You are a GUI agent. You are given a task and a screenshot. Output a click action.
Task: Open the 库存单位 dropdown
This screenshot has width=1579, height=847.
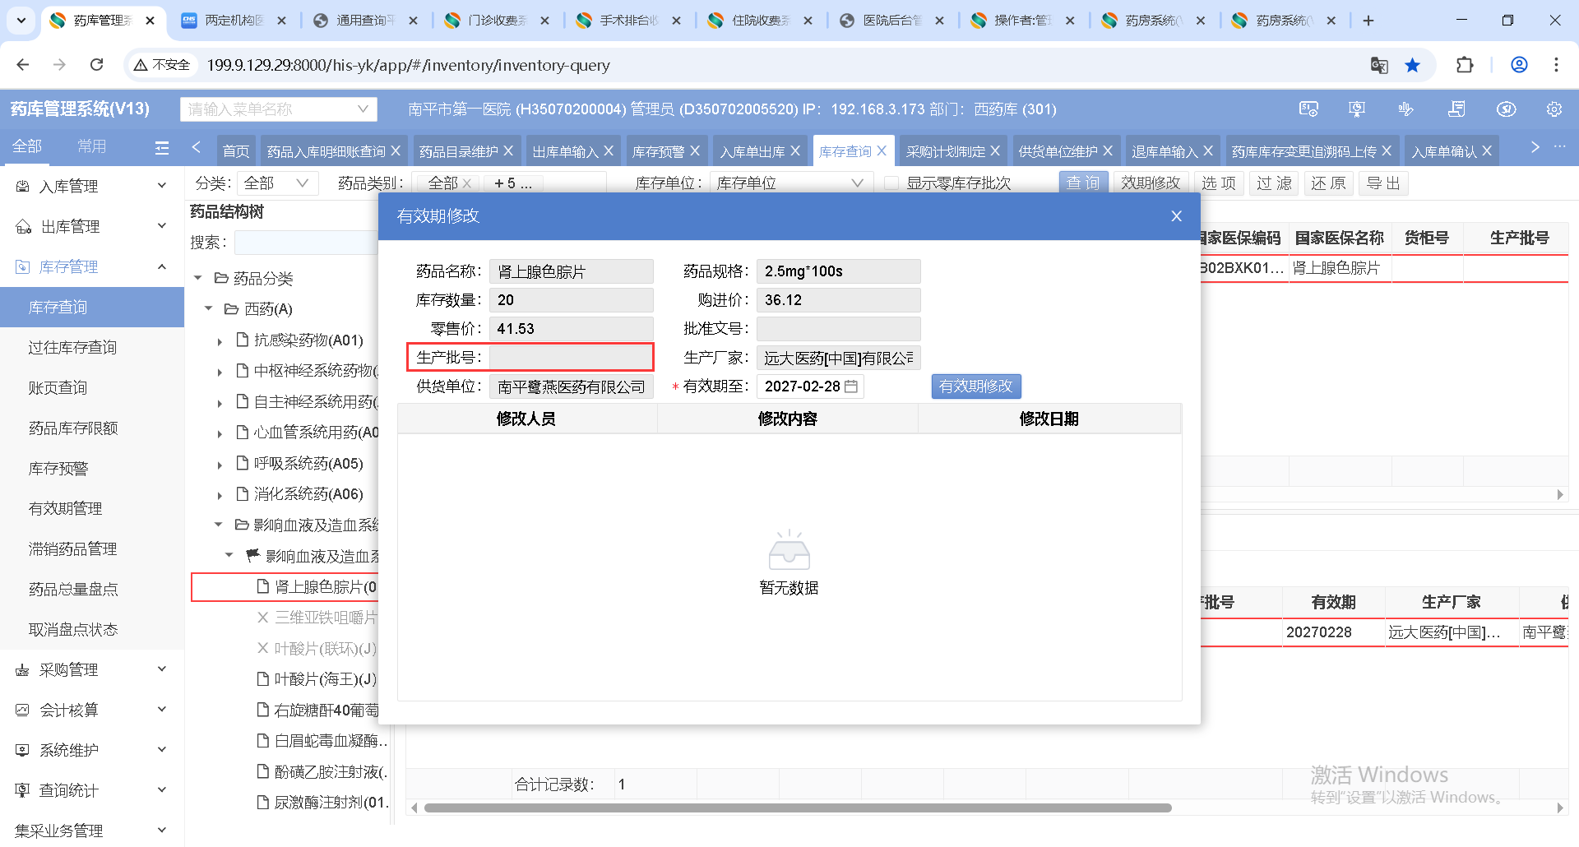coord(789,183)
